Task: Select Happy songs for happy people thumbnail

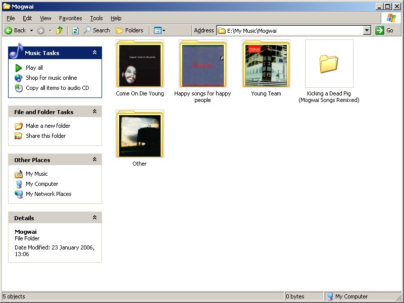Action: pyautogui.click(x=203, y=64)
